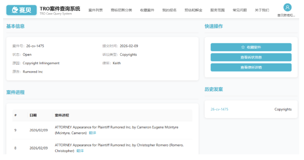
Task: Click the case number value 26-cv-1475 in 基本信息
Action: coord(35,46)
